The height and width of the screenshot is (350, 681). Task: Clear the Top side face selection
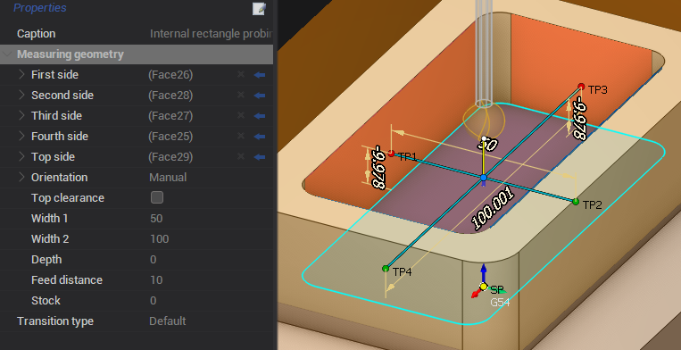point(241,156)
